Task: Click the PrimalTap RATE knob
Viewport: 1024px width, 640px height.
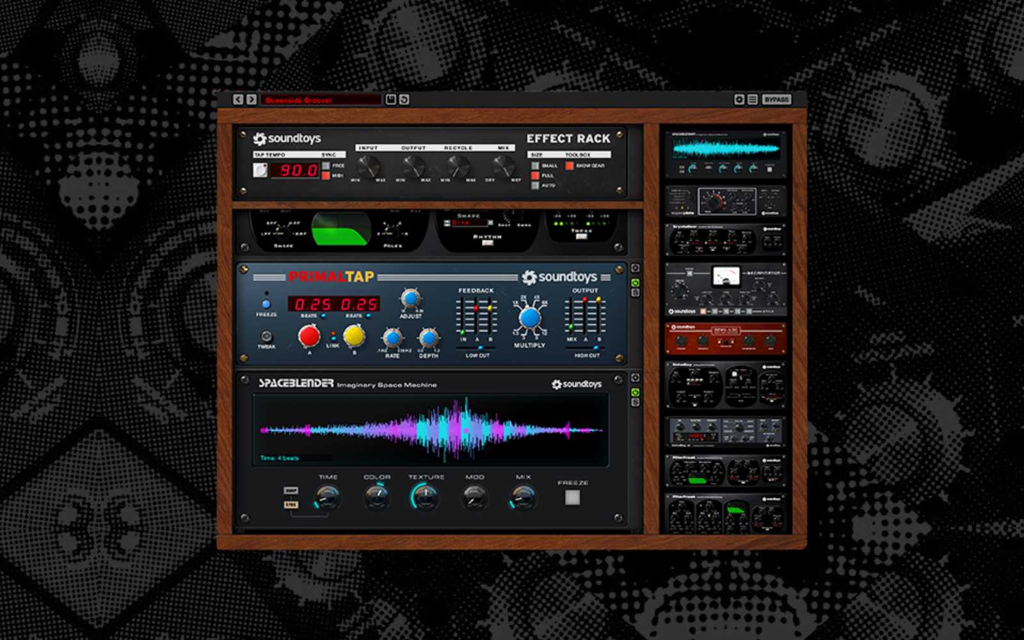Action: 392,337
